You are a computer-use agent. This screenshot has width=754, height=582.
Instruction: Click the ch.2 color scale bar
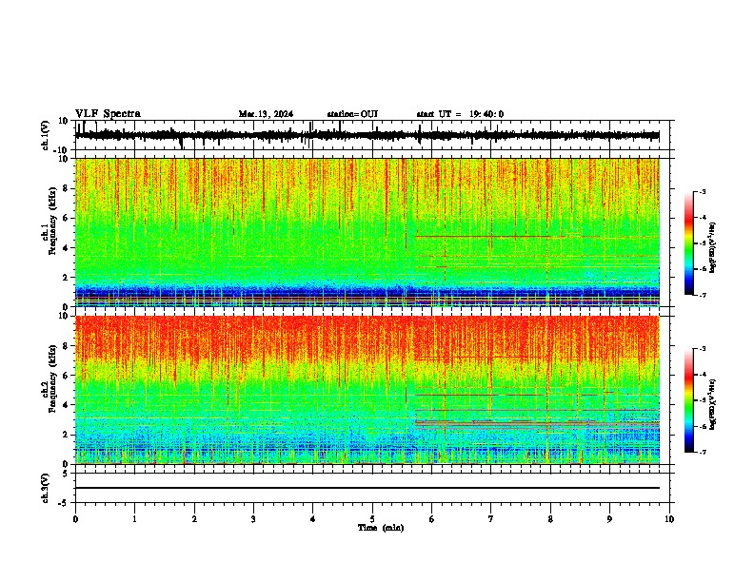pos(689,400)
